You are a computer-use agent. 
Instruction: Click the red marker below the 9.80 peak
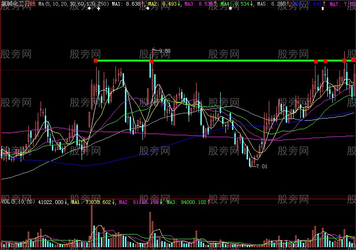(152, 61)
